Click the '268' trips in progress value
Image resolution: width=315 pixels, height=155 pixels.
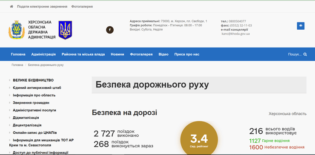[101, 144]
